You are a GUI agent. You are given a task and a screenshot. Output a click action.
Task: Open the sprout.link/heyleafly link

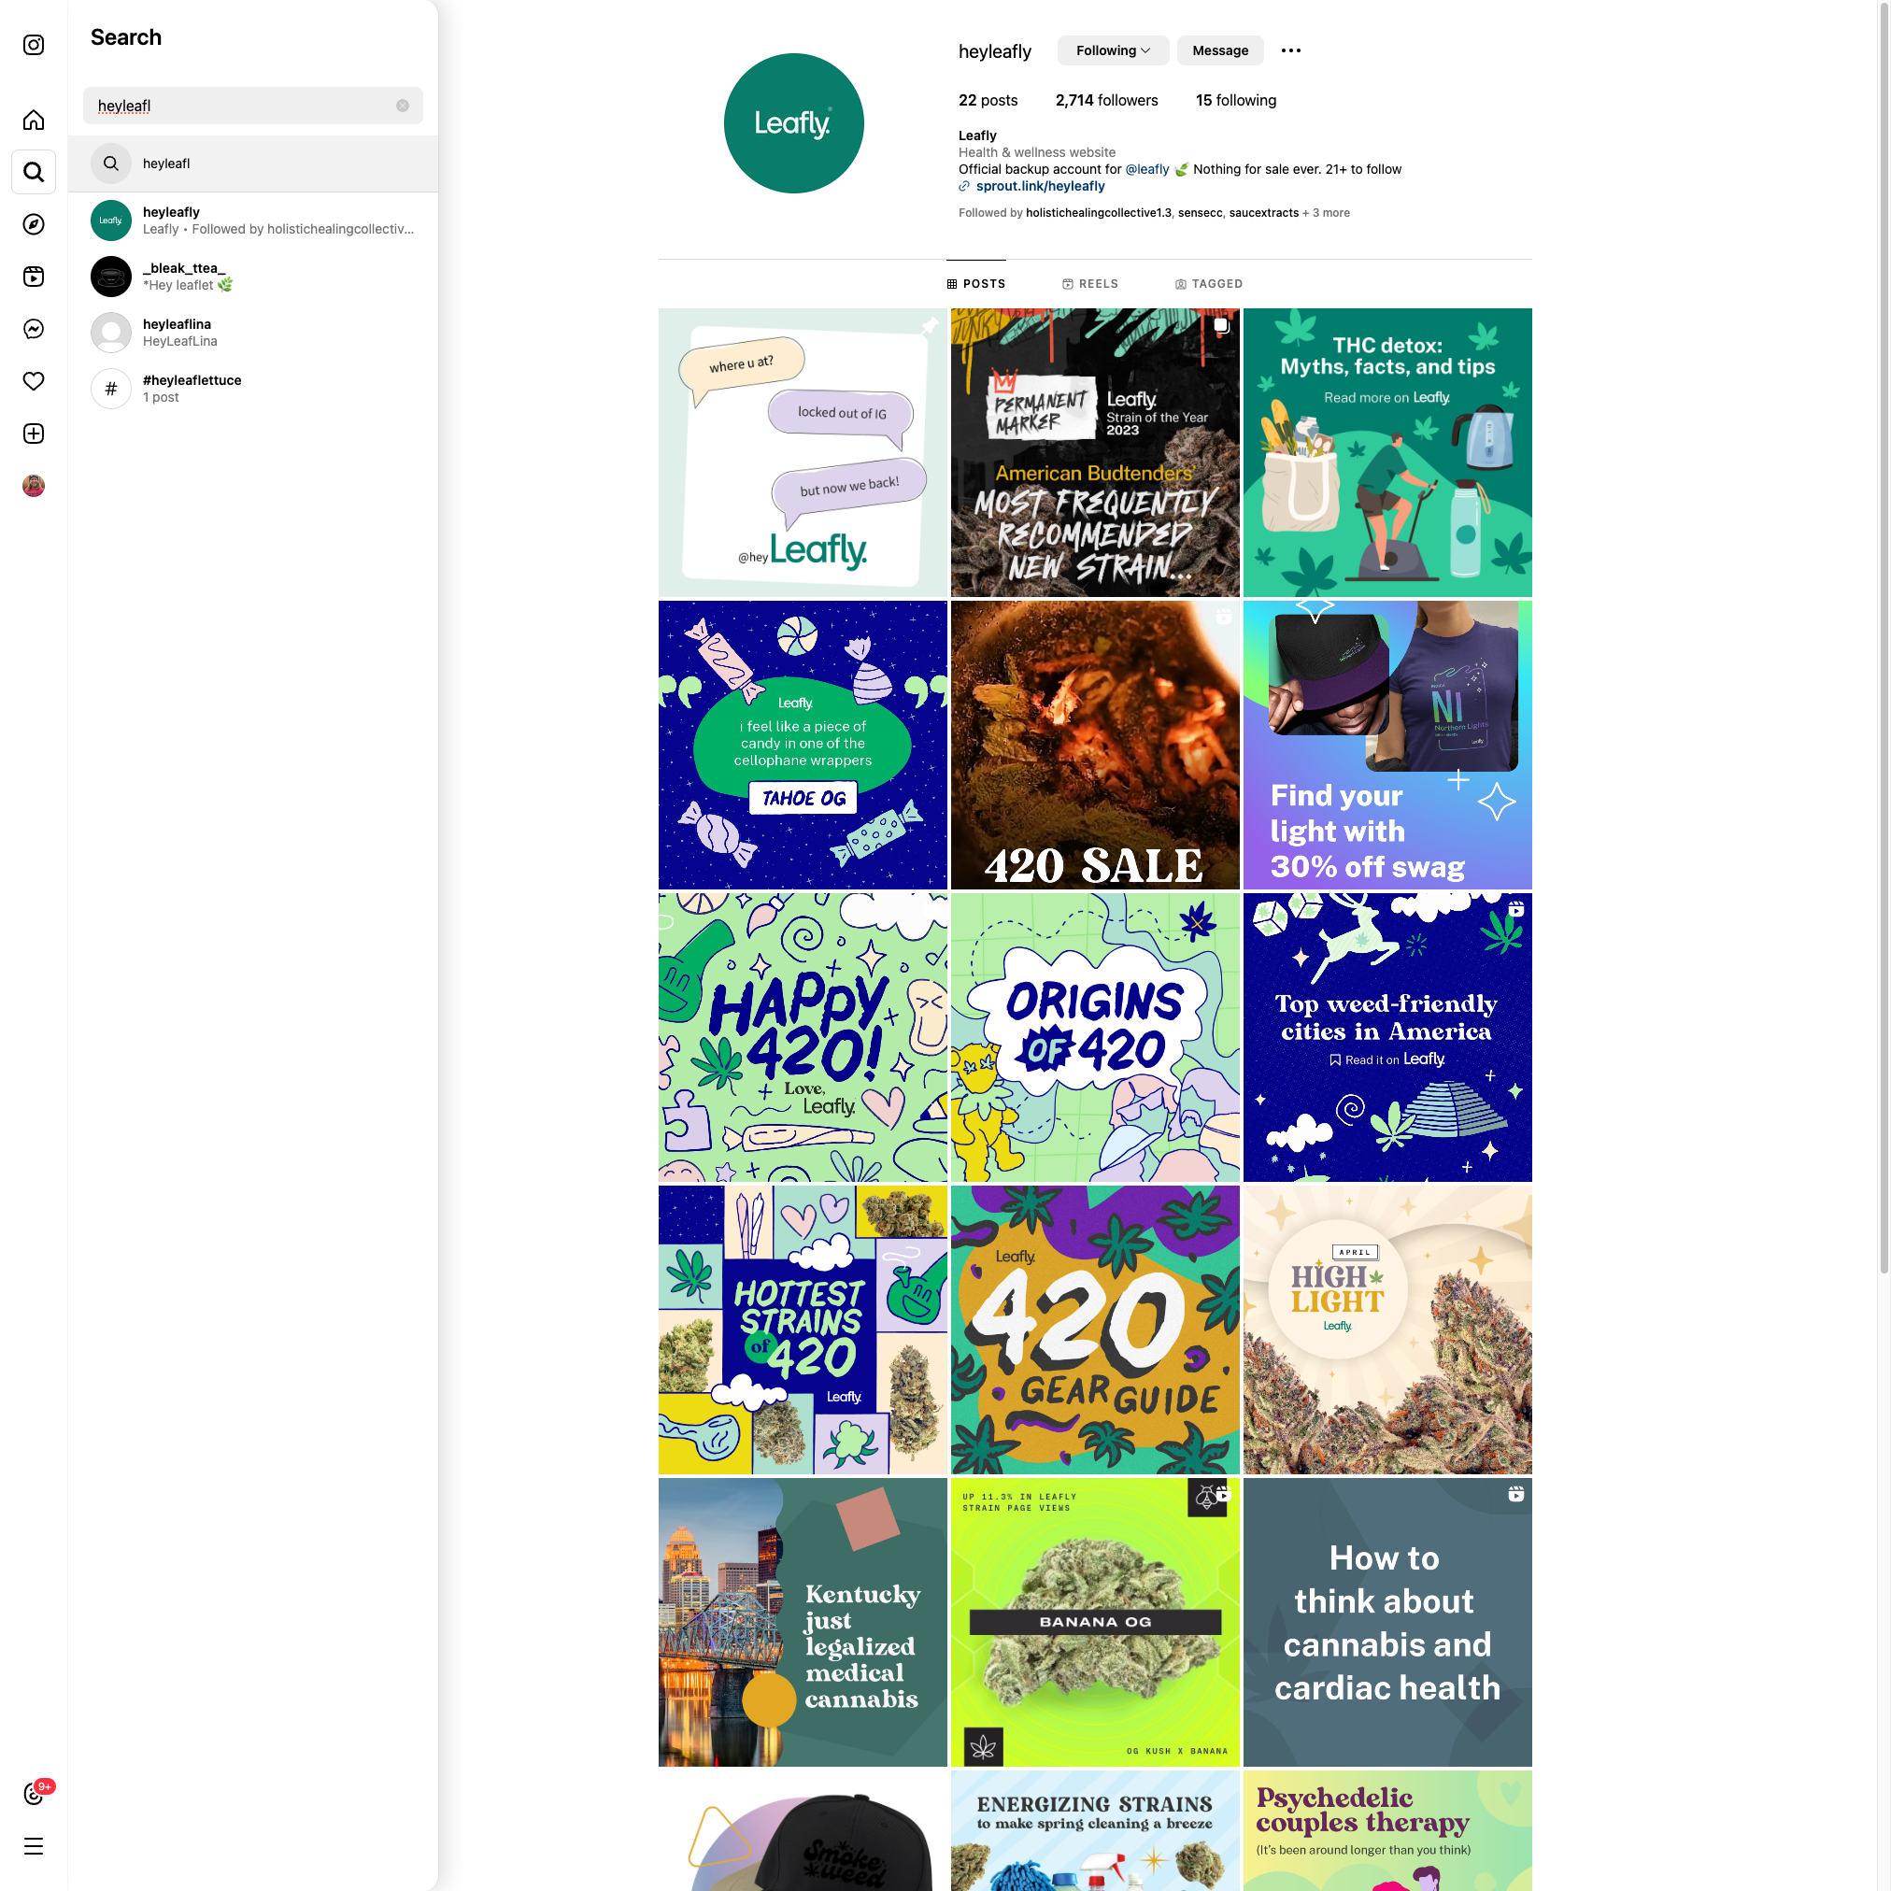pos(1040,186)
